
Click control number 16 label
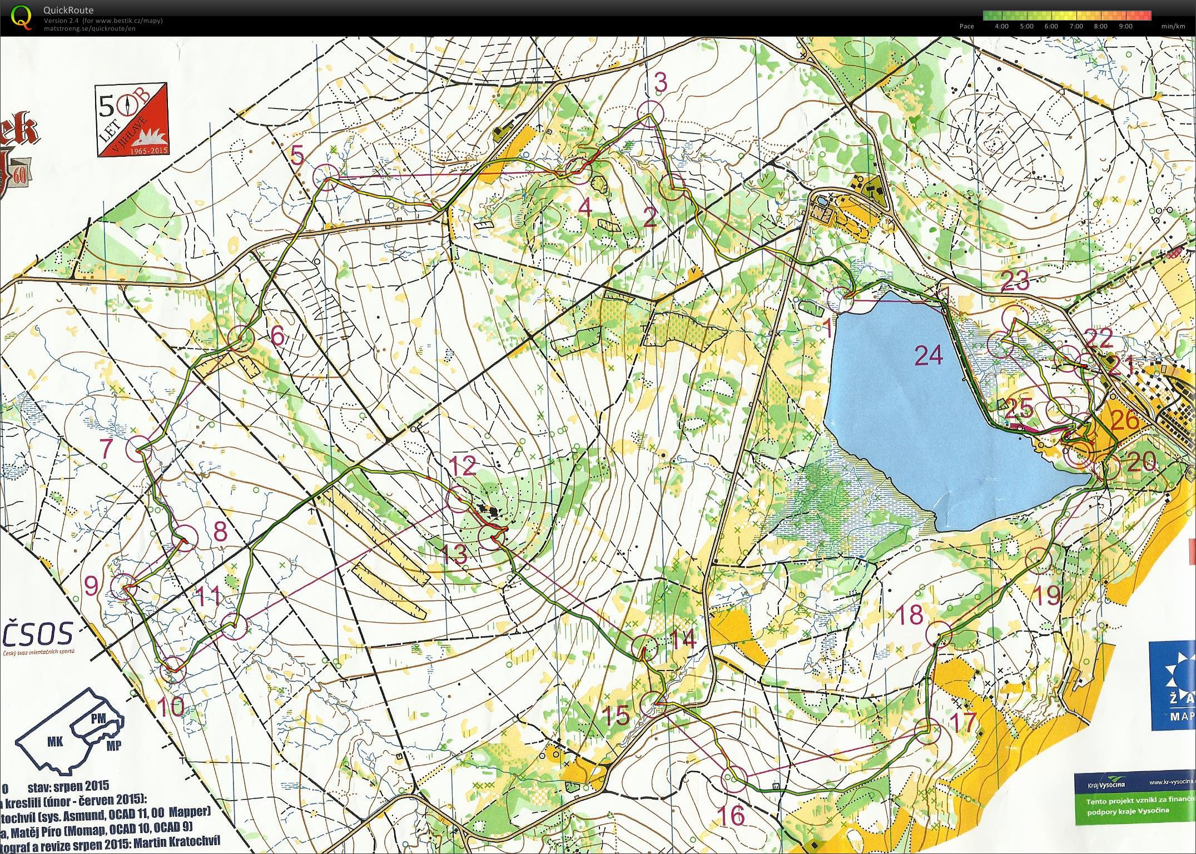731,816
